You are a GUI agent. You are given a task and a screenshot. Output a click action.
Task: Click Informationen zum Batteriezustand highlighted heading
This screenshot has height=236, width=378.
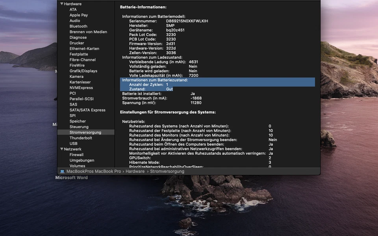click(x=155, y=80)
